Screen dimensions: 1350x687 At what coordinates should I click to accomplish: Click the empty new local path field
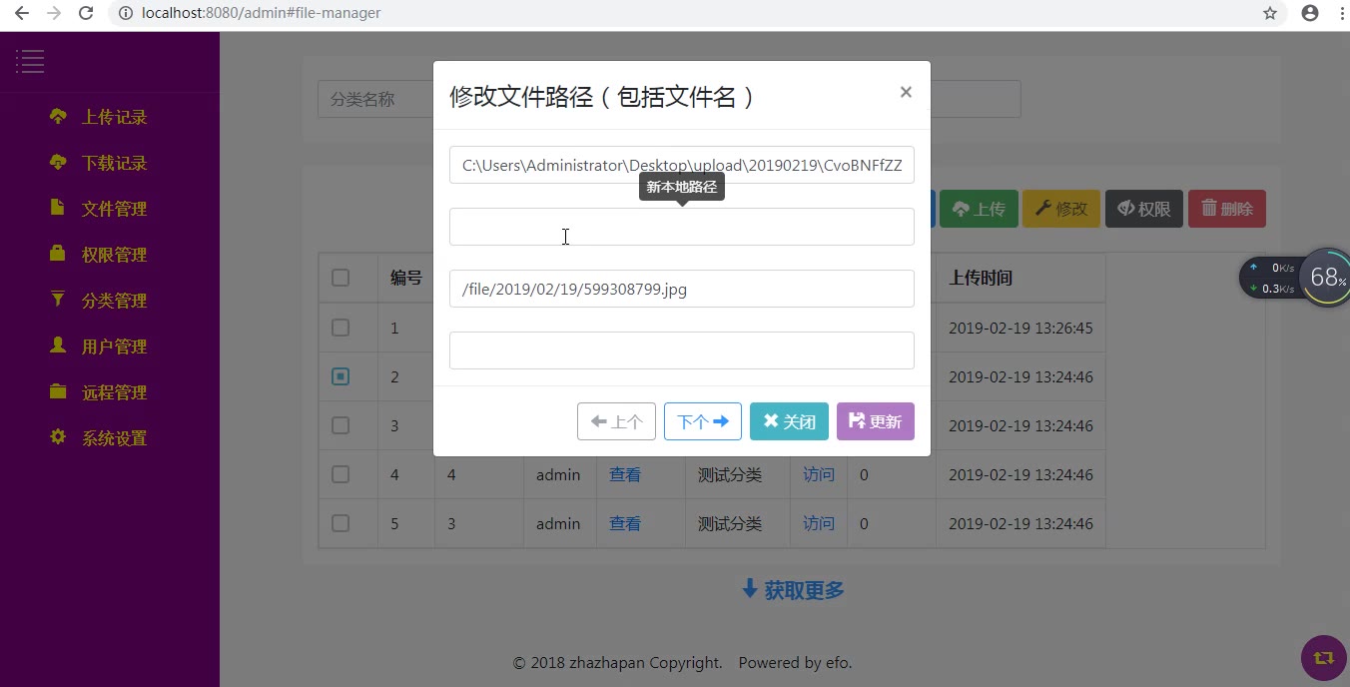(681, 227)
